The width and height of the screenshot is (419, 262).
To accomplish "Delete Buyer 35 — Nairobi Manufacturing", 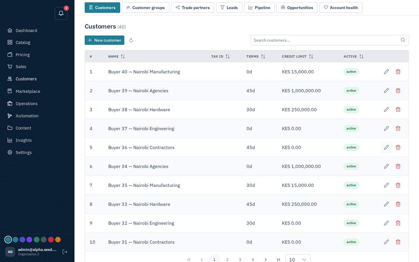I will click(398, 185).
